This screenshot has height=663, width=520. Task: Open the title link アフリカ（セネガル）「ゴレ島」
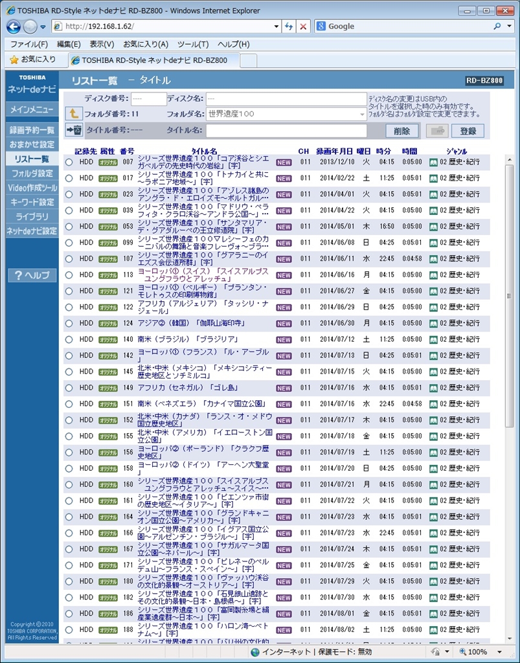pyautogui.click(x=188, y=388)
